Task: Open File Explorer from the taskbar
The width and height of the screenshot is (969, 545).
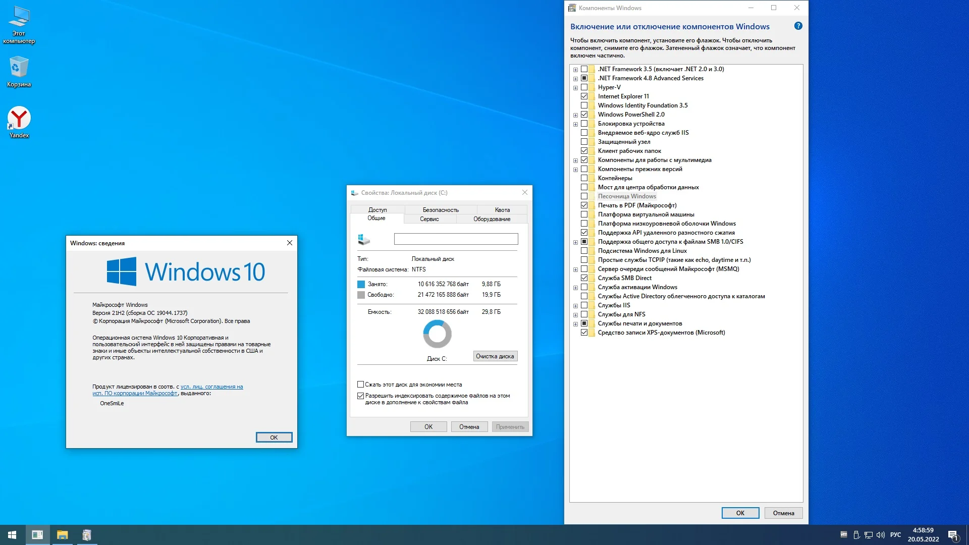Action: 62,535
